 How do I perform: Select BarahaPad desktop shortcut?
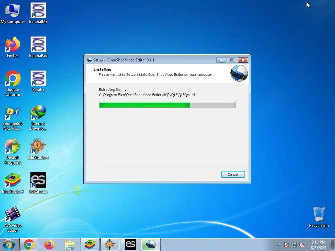[38, 47]
